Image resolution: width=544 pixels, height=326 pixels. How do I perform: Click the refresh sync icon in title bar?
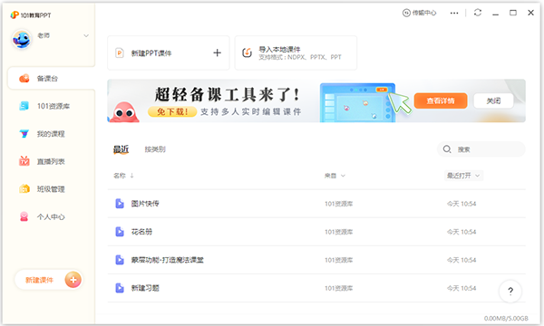click(x=478, y=13)
